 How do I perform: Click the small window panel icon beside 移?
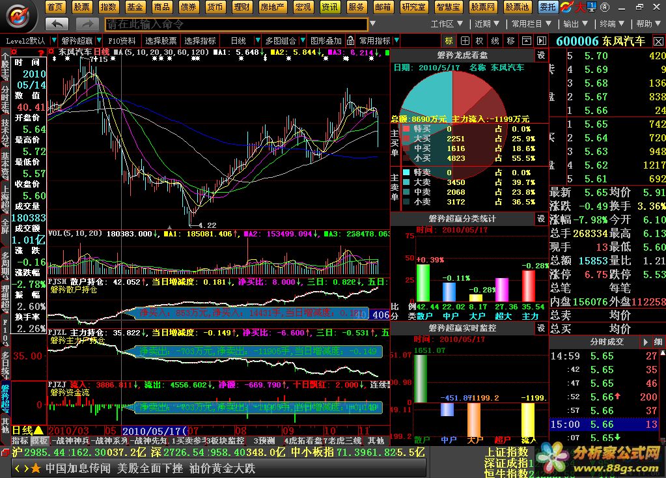[526, 41]
